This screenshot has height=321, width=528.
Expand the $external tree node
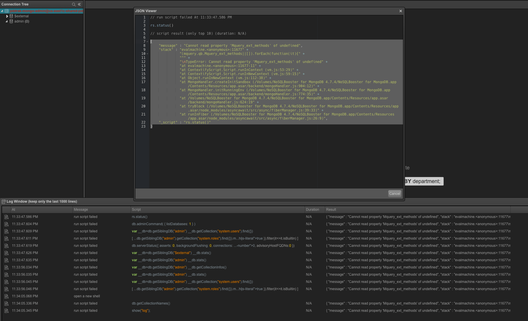7,16
